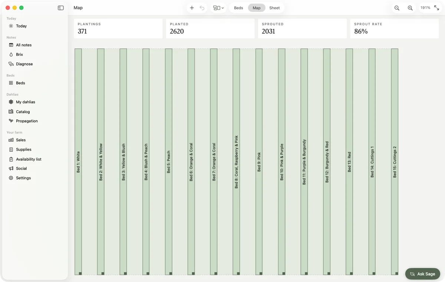The image size is (445, 282).
Task: Select Bed 12: Burgundy & Red
Action: tap(327, 162)
